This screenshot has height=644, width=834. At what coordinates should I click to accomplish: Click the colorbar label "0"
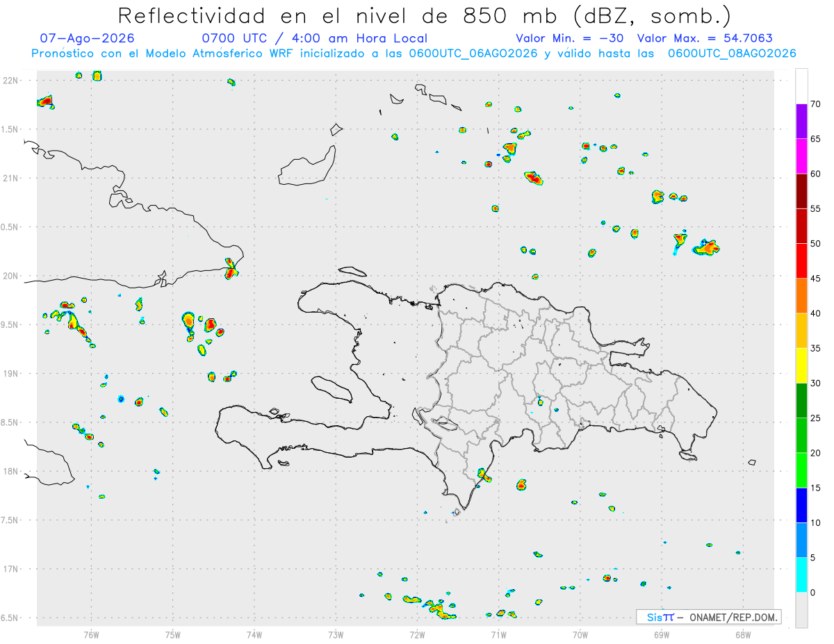812,593
